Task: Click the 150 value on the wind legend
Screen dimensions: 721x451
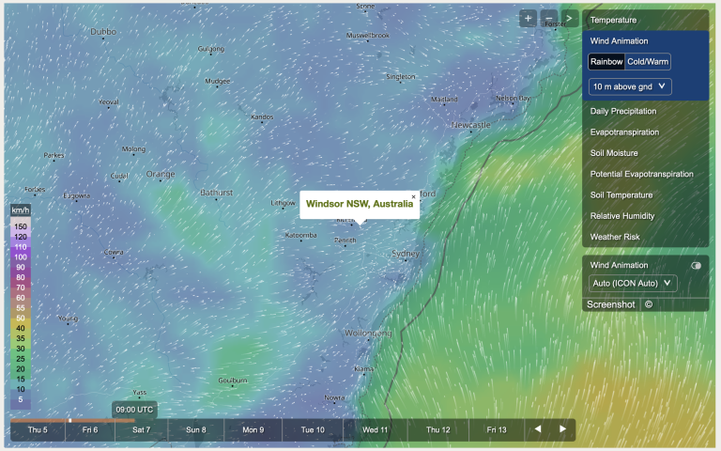Action: [x=21, y=226]
